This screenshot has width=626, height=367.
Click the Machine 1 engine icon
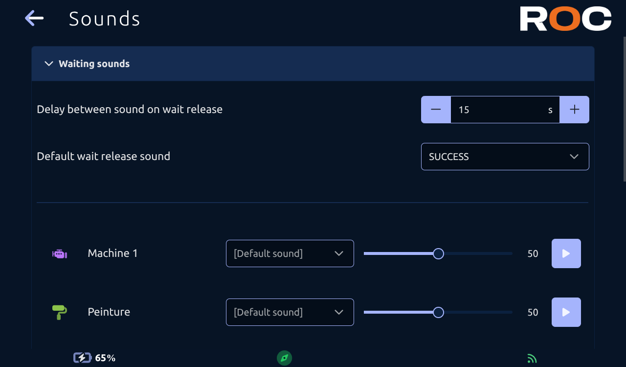pos(60,253)
